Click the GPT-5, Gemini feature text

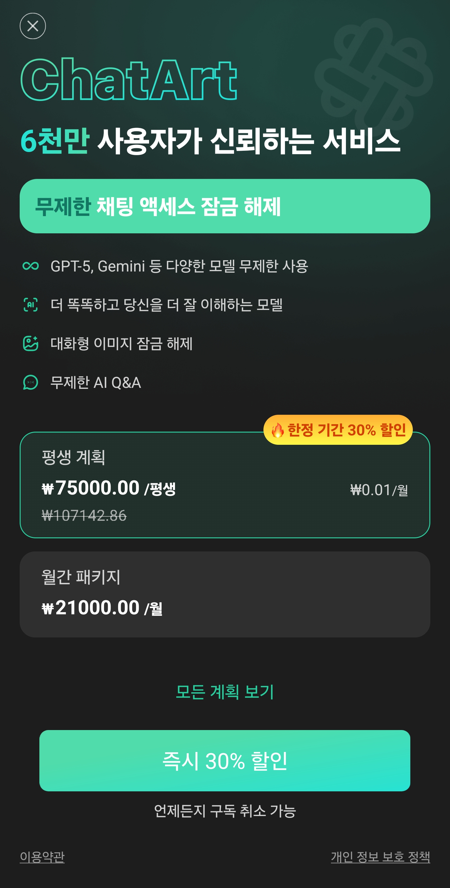(179, 266)
